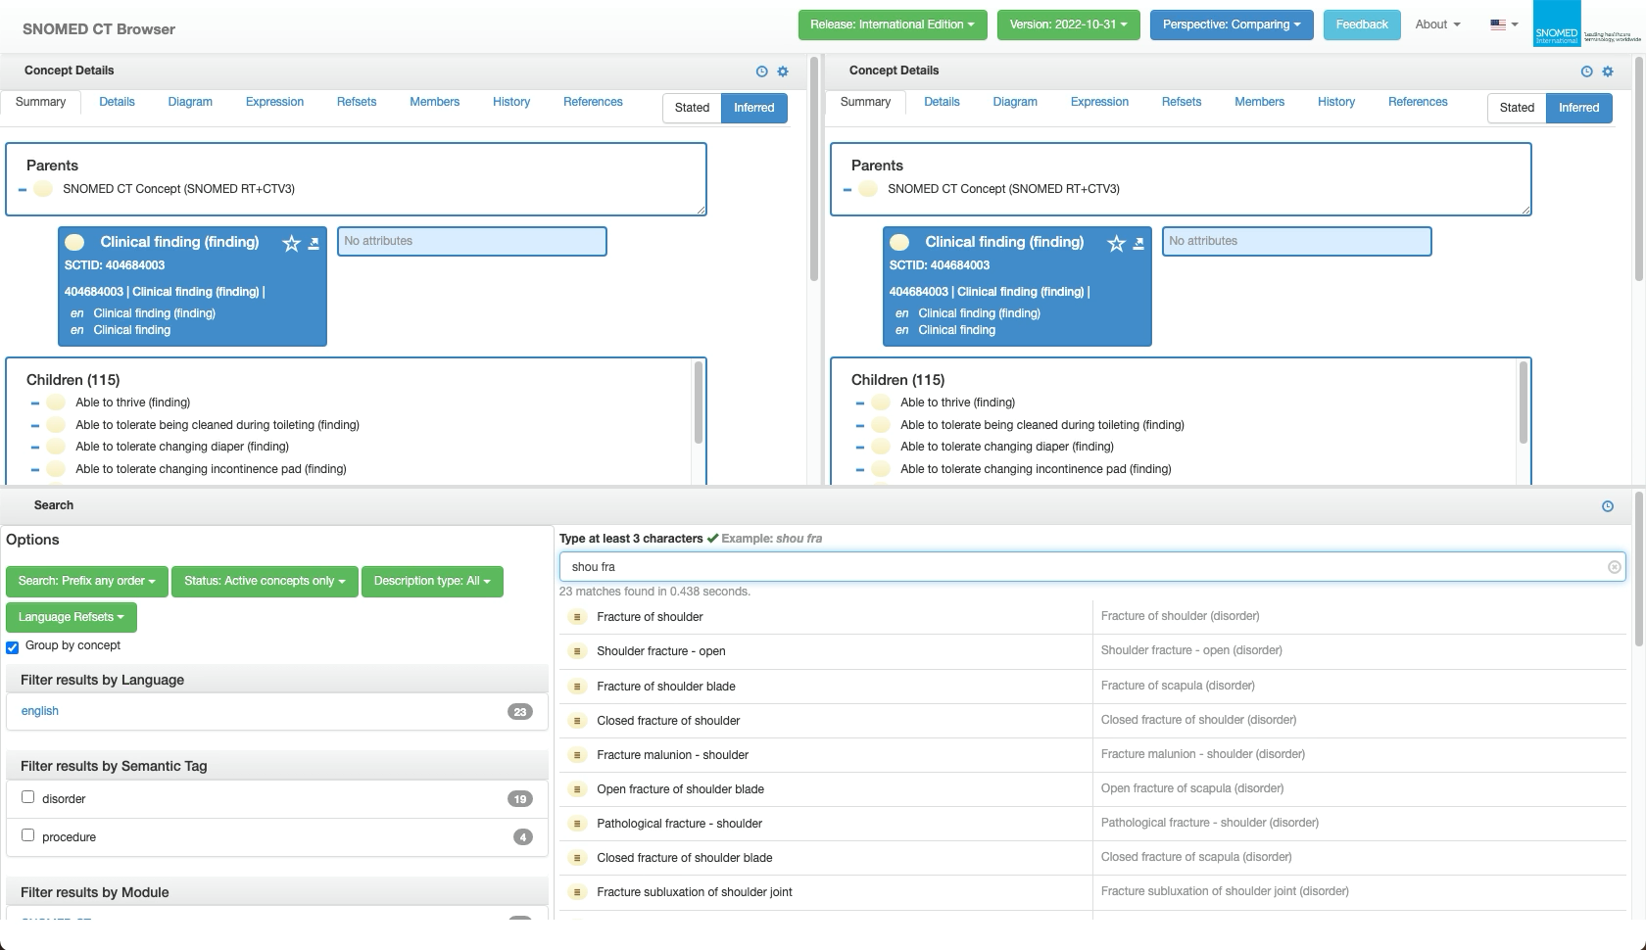Click result icon beside Closed fracture of shoulder
This screenshot has height=950, width=1646.
[x=577, y=721]
